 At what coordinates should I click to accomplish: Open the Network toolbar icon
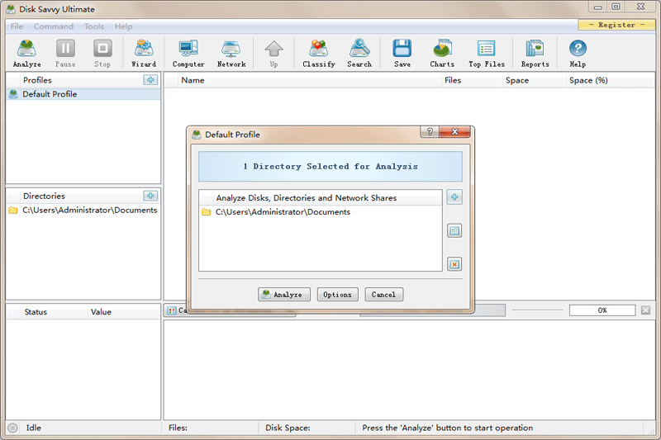(x=231, y=53)
